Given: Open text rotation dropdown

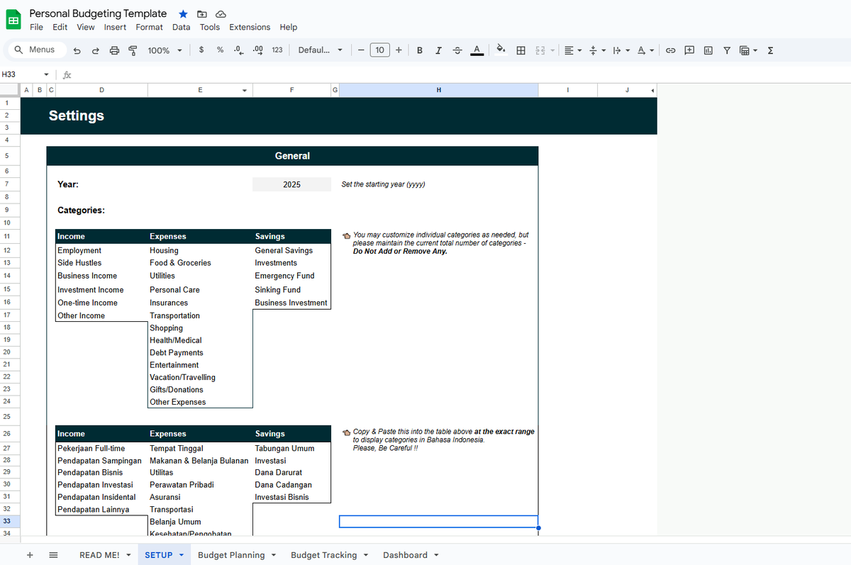Looking at the screenshot, I should point(645,50).
